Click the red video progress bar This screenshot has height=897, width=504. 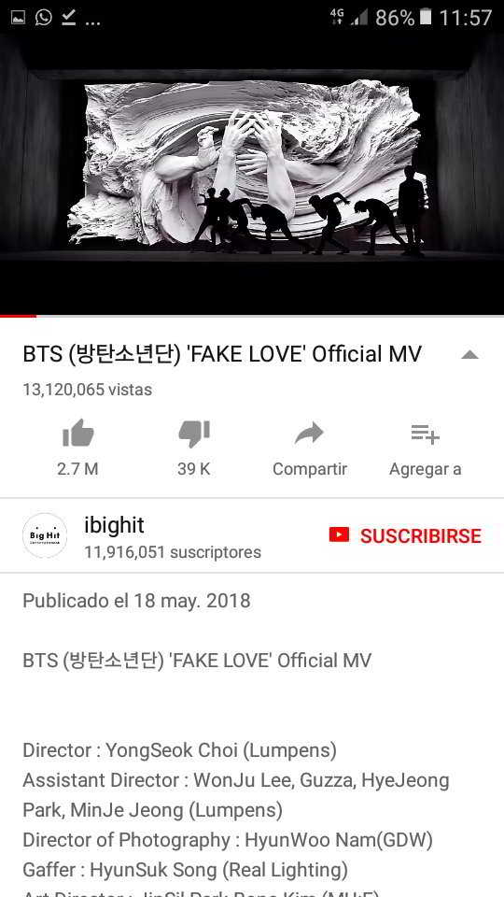coord(19,316)
